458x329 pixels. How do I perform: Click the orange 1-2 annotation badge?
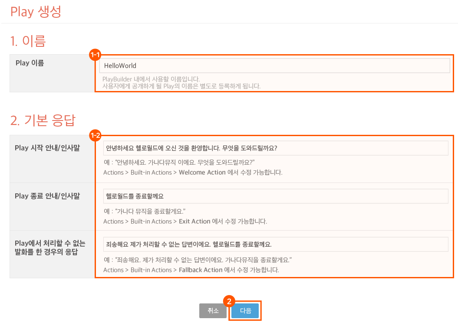pos(95,136)
